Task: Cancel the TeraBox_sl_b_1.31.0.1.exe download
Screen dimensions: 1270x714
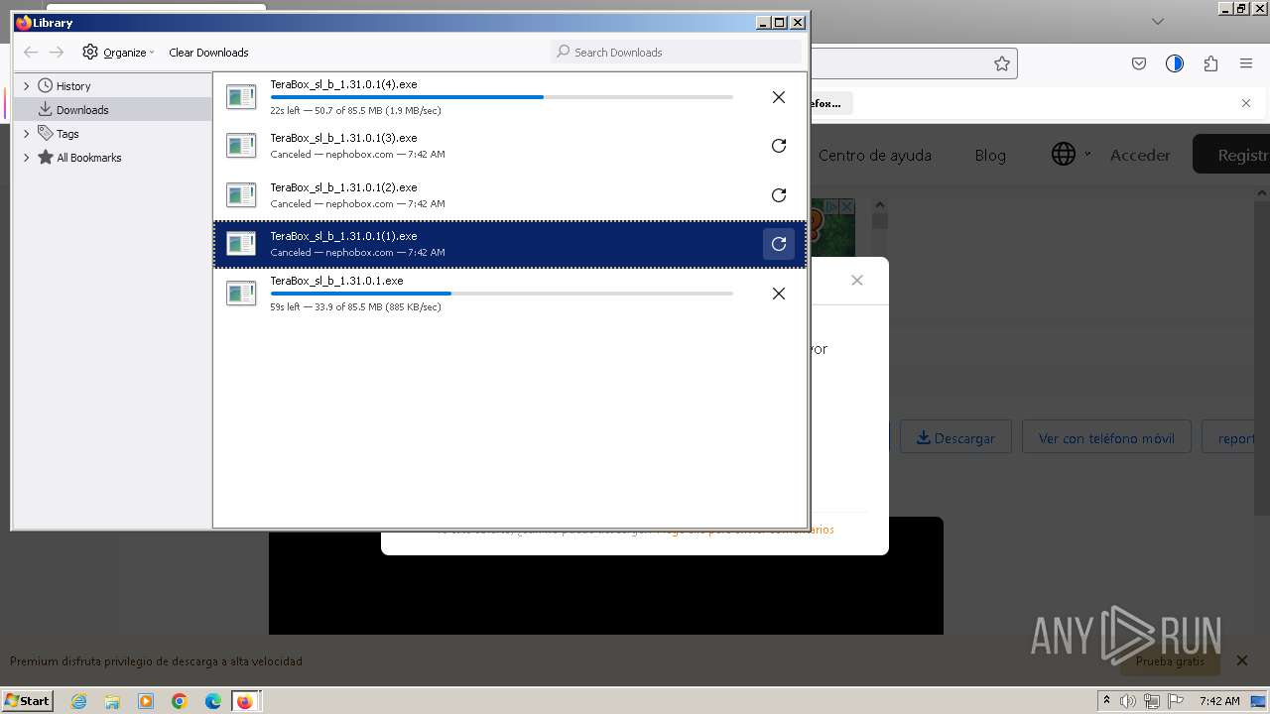Action: (779, 294)
